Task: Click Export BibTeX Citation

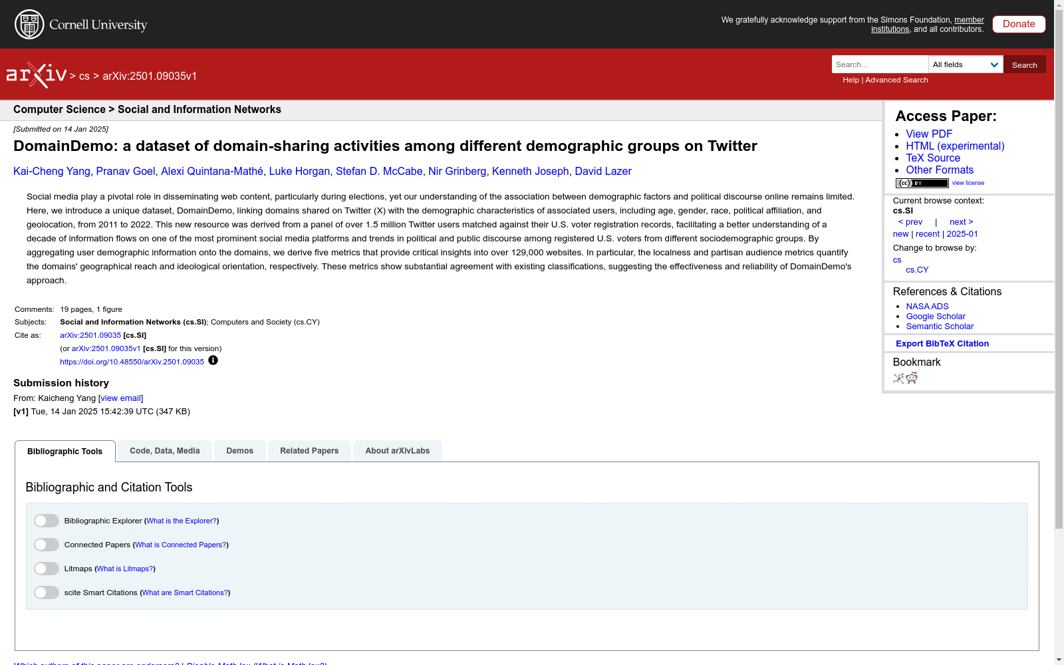Action: tap(942, 344)
